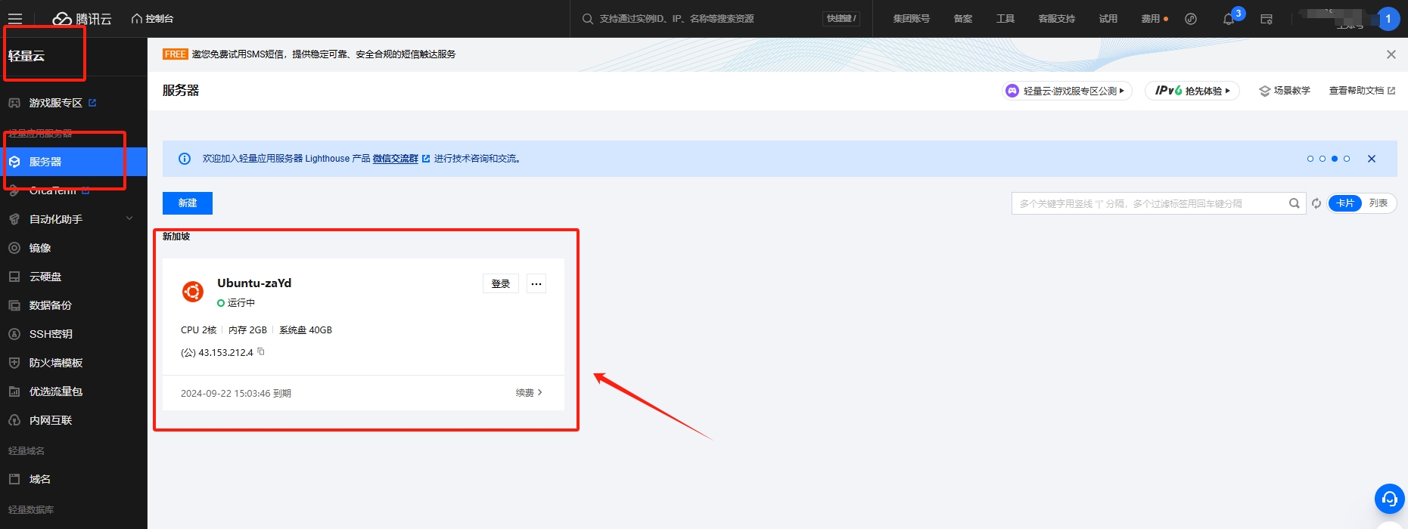Open the 轻量云游戏服专区公测 dropdown

pos(1067,91)
